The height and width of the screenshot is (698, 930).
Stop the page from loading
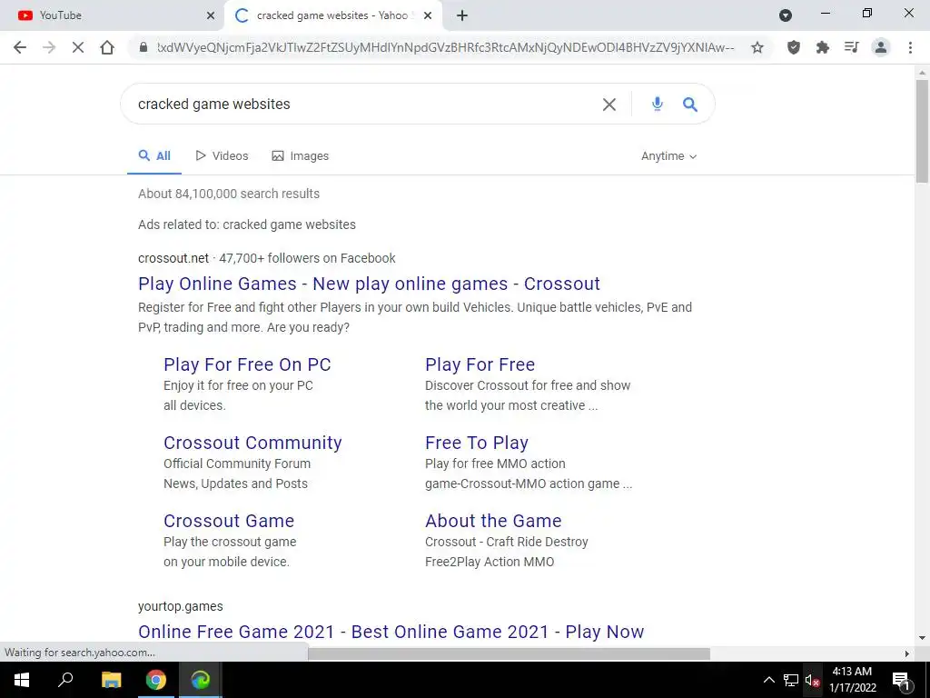78,47
